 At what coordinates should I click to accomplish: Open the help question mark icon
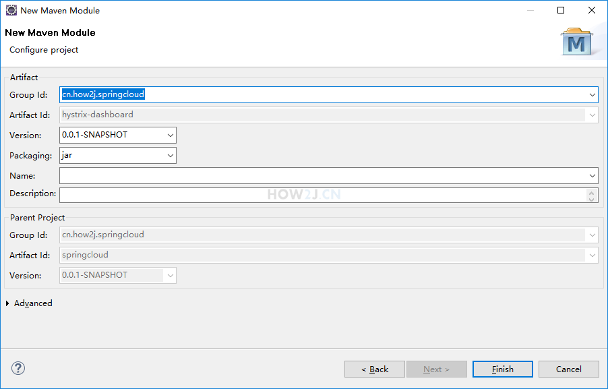(x=18, y=368)
